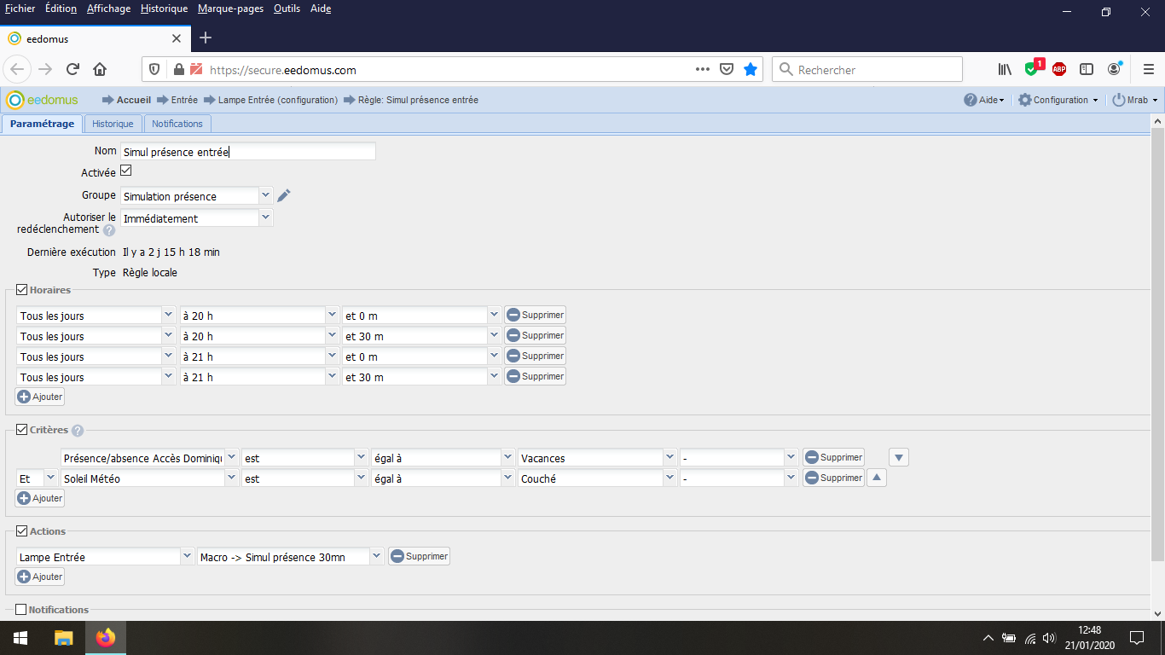The height and width of the screenshot is (655, 1165).
Task: Click the help icon beside 'Autoriser le redéclenchement'
Action: (x=109, y=230)
